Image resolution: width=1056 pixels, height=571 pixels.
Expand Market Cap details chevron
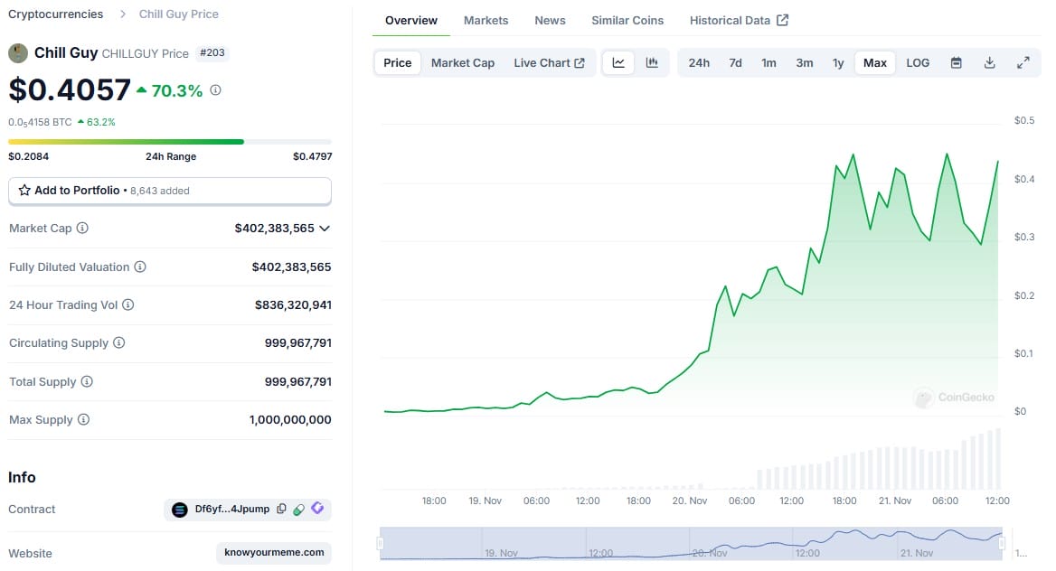click(325, 229)
